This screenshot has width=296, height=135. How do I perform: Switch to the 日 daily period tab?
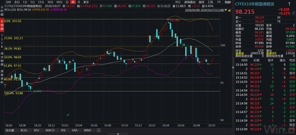(x=67, y=2)
